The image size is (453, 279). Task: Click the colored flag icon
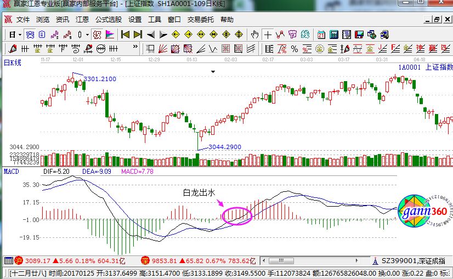pos(109,35)
